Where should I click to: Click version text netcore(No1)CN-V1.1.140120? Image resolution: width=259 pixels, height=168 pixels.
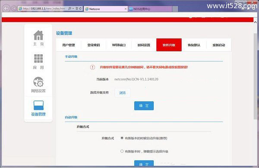pyautogui.click(x=136, y=79)
